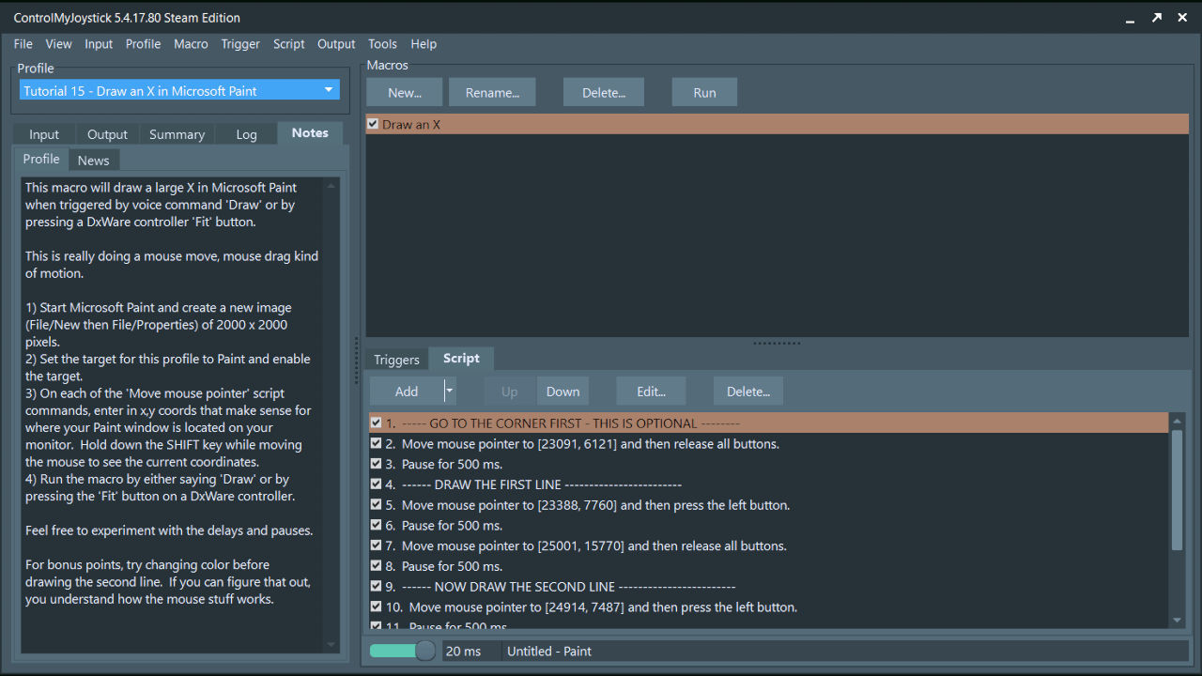Run the 'Draw an X' macro

click(704, 91)
